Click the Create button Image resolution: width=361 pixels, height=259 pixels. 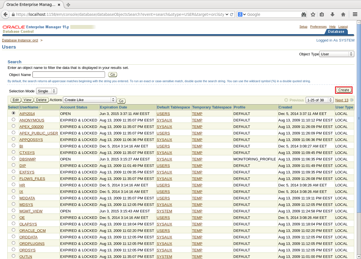pyautogui.click(x=344, y=90)
